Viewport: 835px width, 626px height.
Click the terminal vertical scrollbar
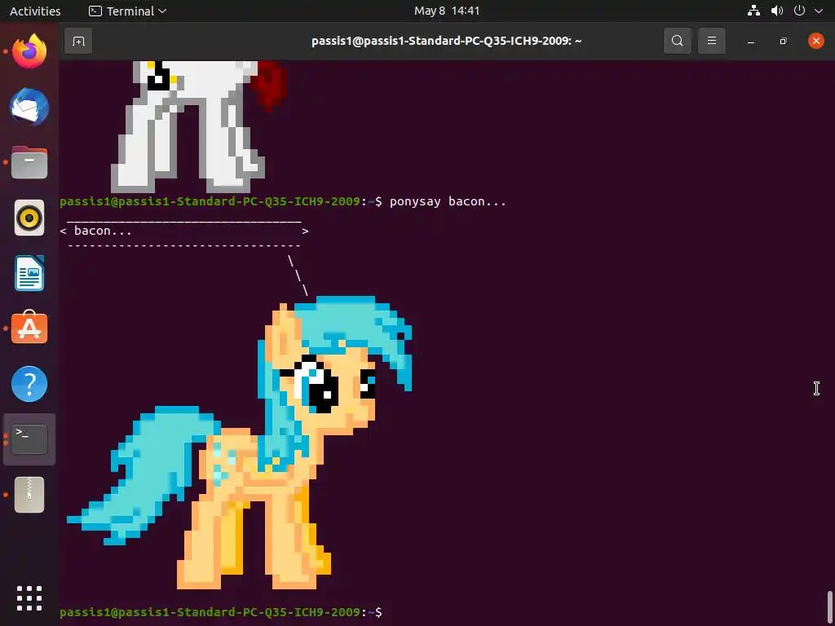(829, 606)
